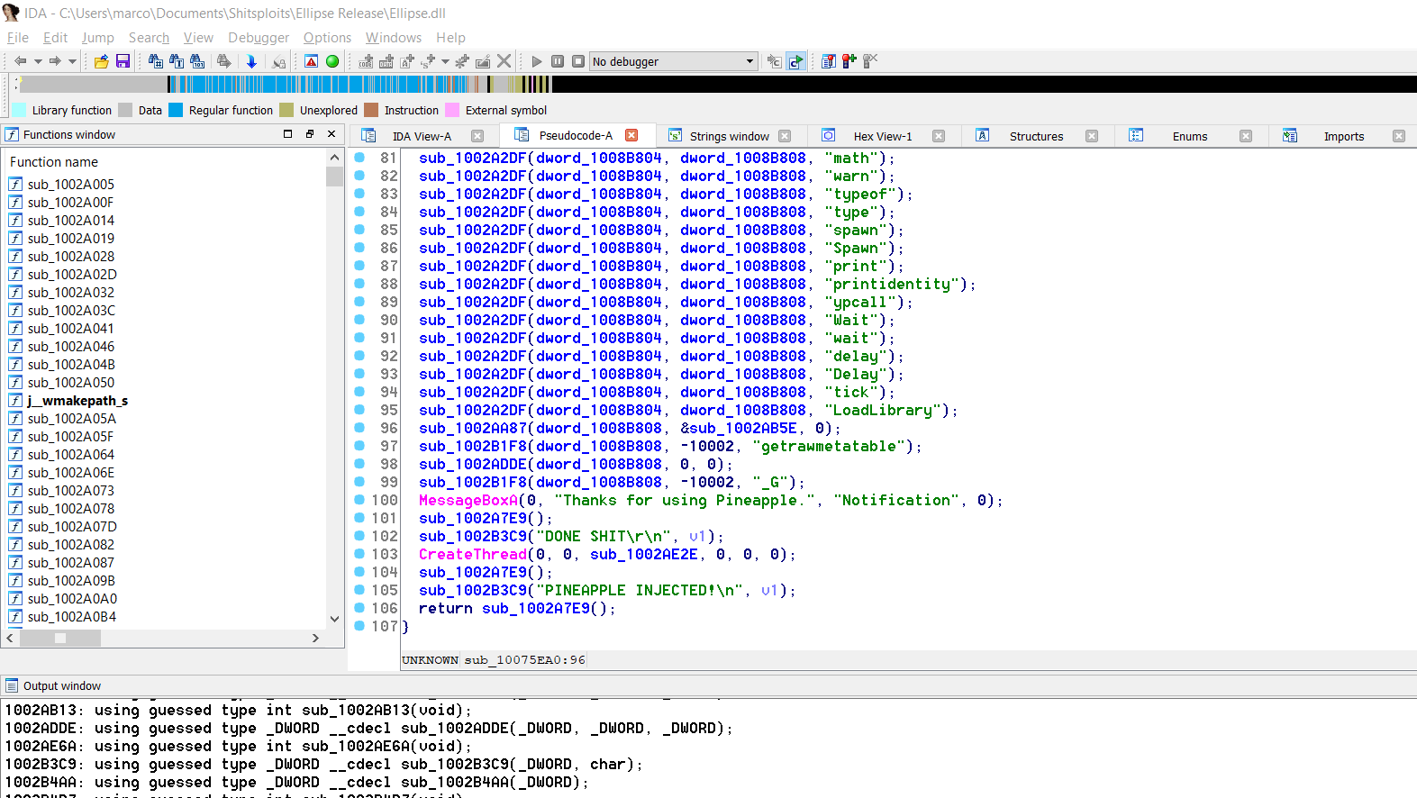Close the Hex View-1 tab
Screen dimensions: 1417x798
pyautogui.click(x=939, y=136)
